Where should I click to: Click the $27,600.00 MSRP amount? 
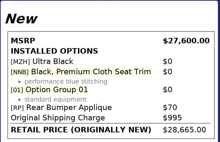click(186, 41)
